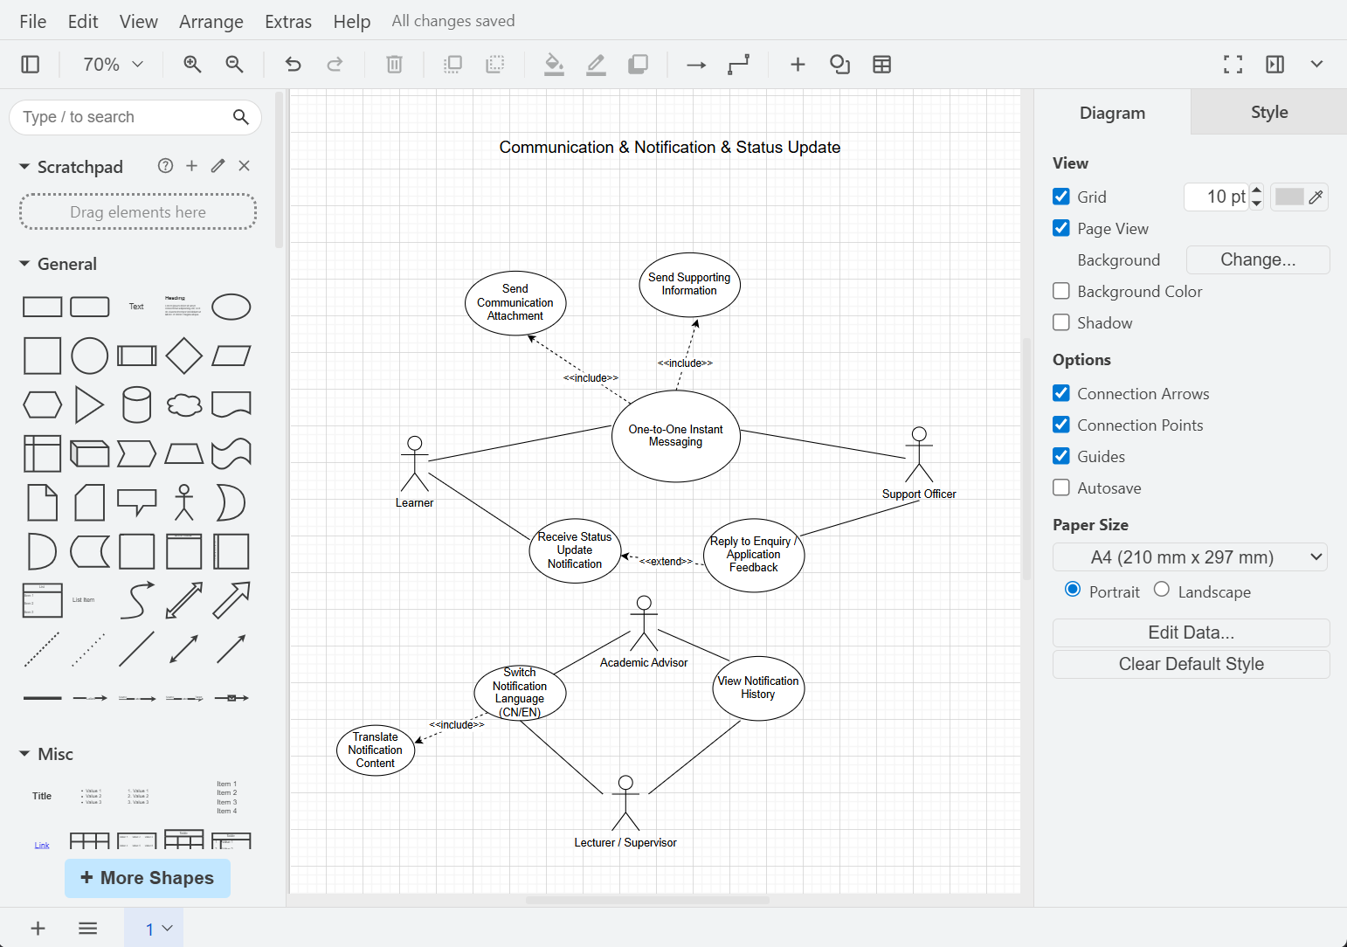The height and width of the screenshot is (947, 1347).
Task: Click the zoom out magnifier icon
Action: [x=234, y=65]
